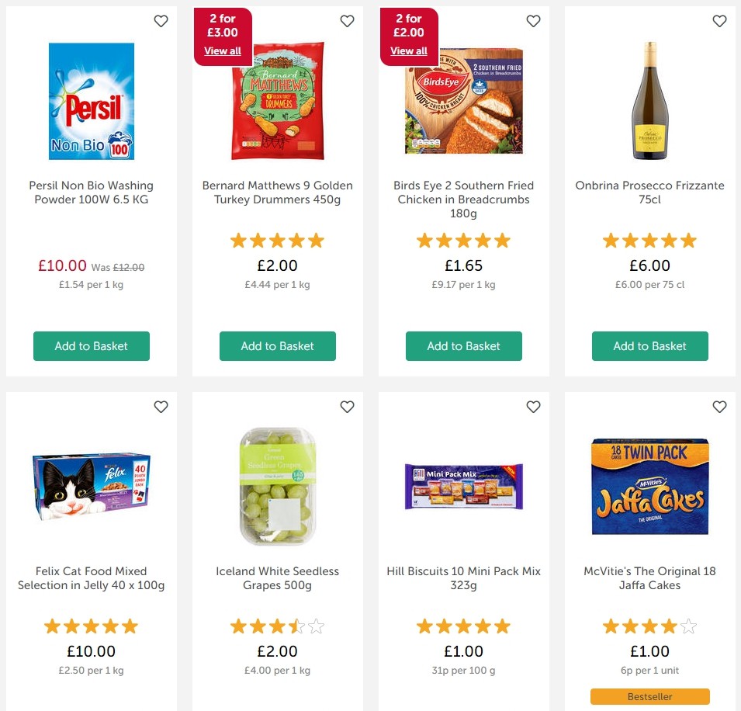
Task: Click the heart icon on Persil washing powder
Action: click(x=161, y=21)
